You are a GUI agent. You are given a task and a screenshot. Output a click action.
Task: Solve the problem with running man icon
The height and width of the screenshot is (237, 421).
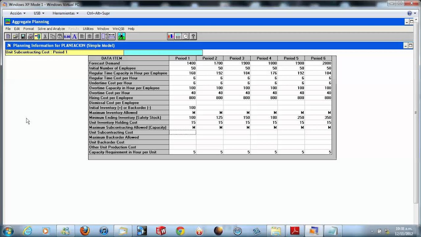click(121, 36)
